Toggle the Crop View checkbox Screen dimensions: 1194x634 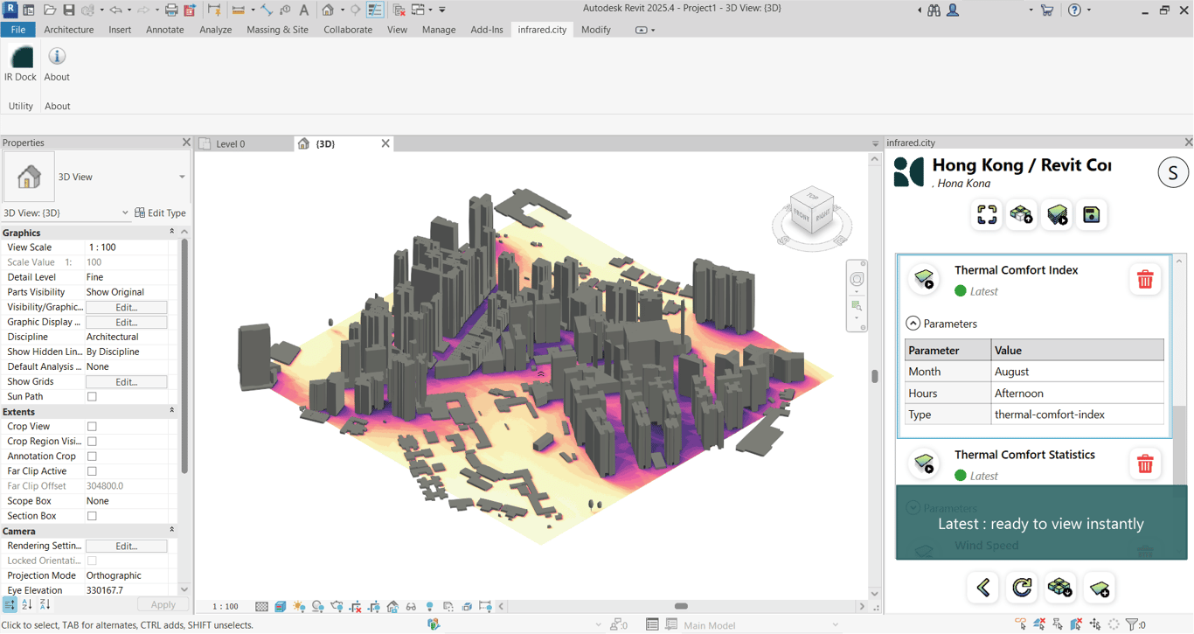click(x=92, y=427)
